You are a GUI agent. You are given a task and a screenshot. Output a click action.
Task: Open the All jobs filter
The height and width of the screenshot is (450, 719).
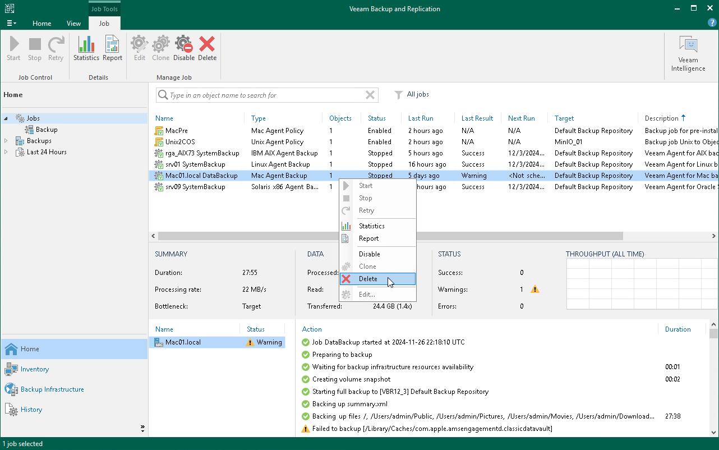pos(412,94)
